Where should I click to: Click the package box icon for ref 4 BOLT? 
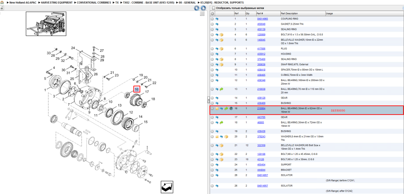coord(221,34)
